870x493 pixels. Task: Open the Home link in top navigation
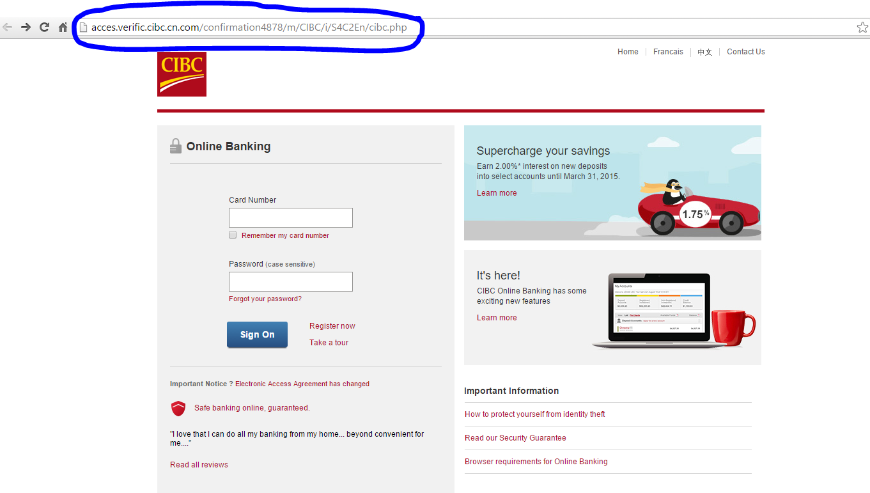(628, 52)
